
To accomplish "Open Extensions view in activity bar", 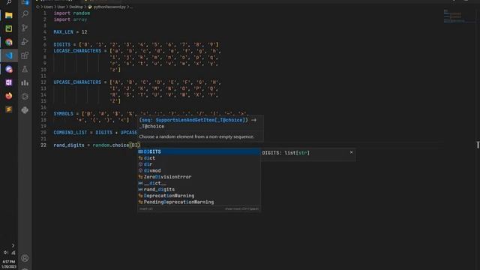I will coord(25,55).
